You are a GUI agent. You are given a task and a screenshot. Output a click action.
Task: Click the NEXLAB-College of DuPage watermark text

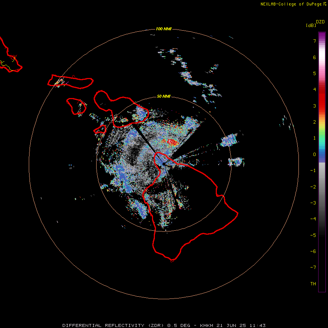pyautogui.click(x=293, y=4)
